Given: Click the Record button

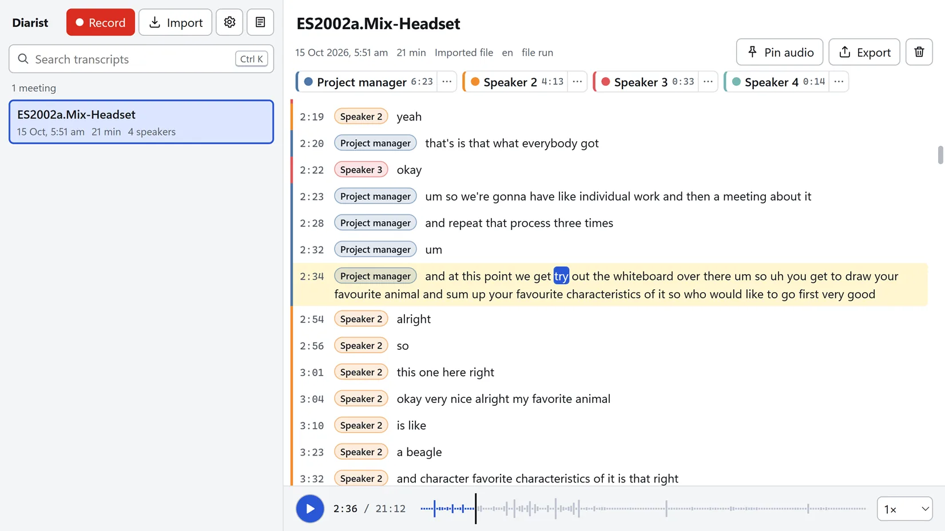Looking at the screenshot, I should click(101, 22).
